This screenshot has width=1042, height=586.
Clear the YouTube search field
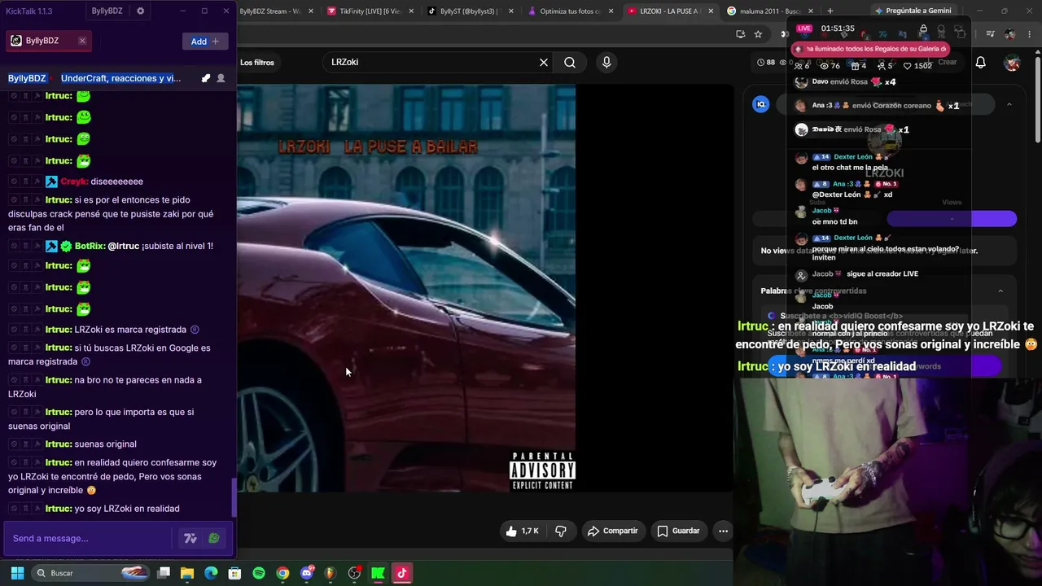click(544, 62)
